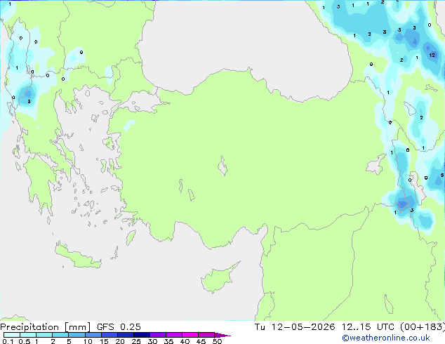This screenshot has width=445, height=344.
Task: Click the "30" legend scale label
Action: [x=152, y=341]
